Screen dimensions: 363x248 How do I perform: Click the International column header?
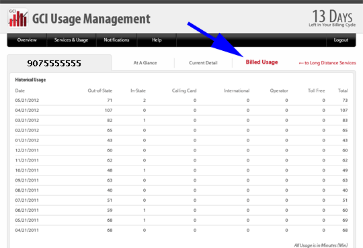click(x=237, y=90)
